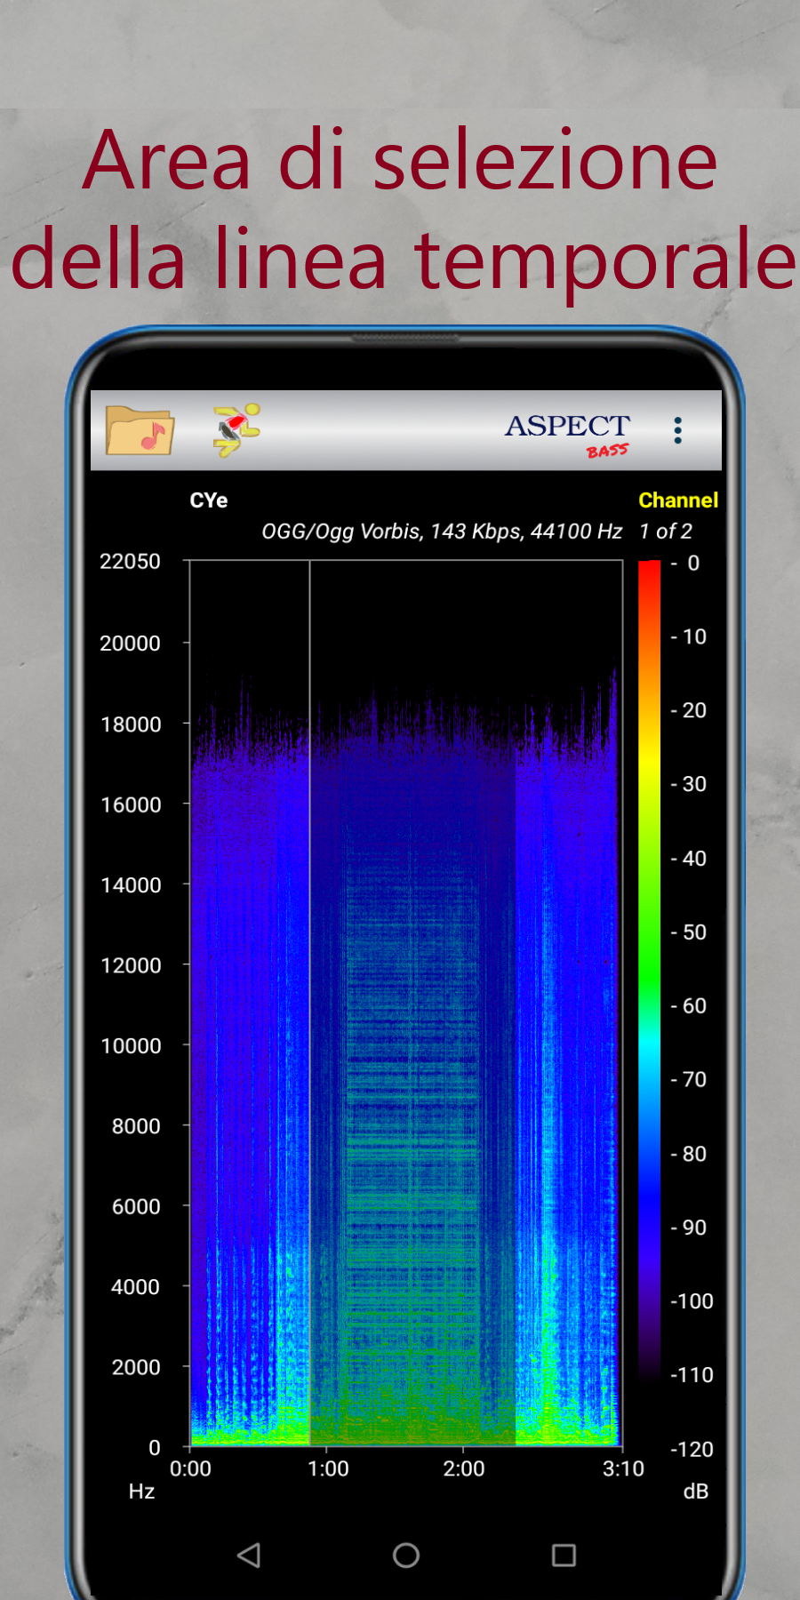Tap the 3:10 end time label
Image resolution: width=800 pixels, height=1600 pixels.
(x=623, y=1468)
